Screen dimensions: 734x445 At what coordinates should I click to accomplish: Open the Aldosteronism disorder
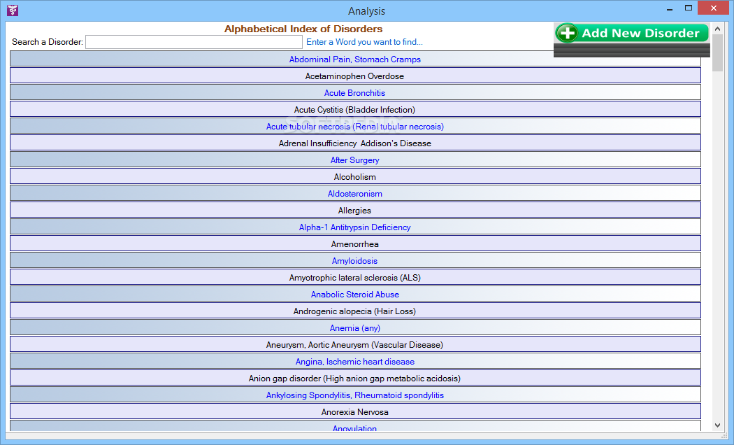[355, 193]
